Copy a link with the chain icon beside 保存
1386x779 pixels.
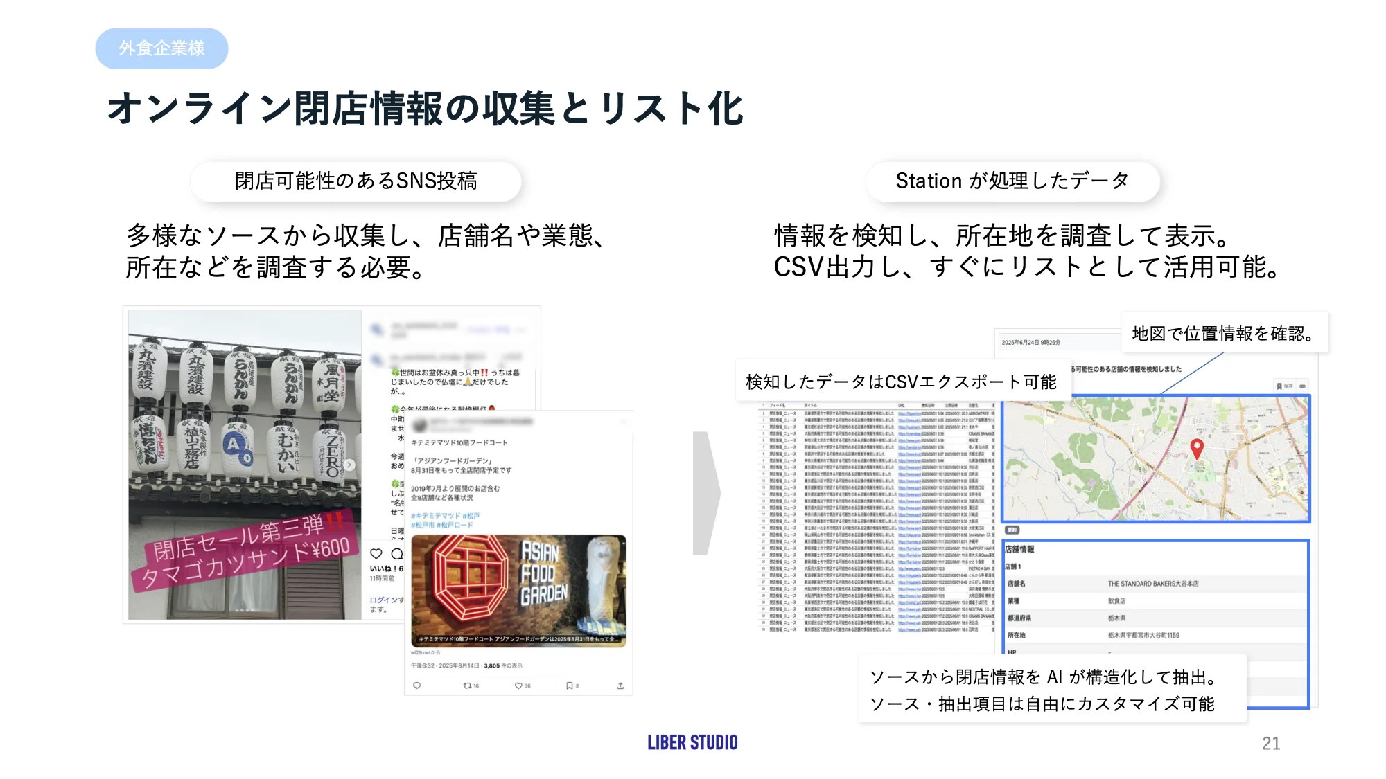(1302, 386)
